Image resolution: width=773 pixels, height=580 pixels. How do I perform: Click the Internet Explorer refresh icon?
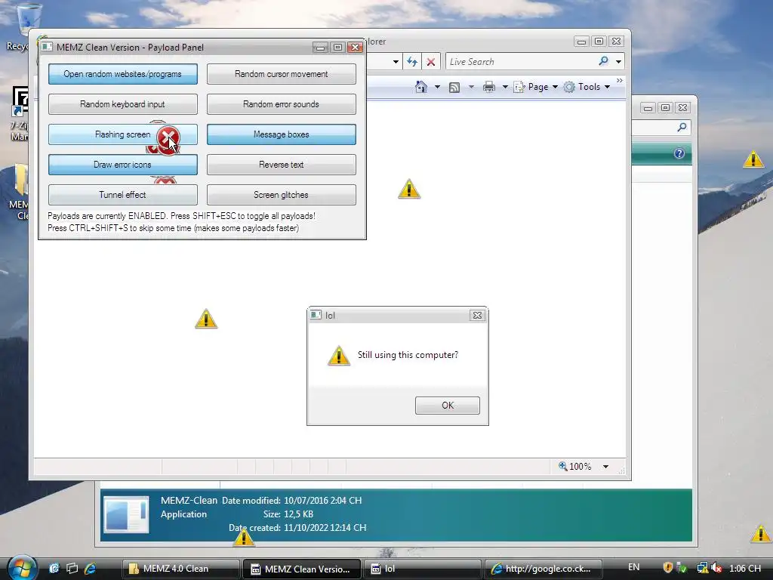click(x=412, y=62)
